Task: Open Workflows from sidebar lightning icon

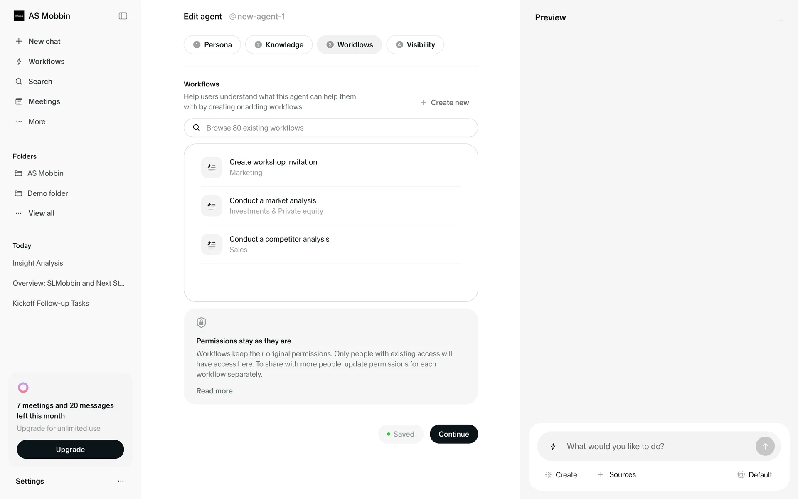Action: coord(19,62)
